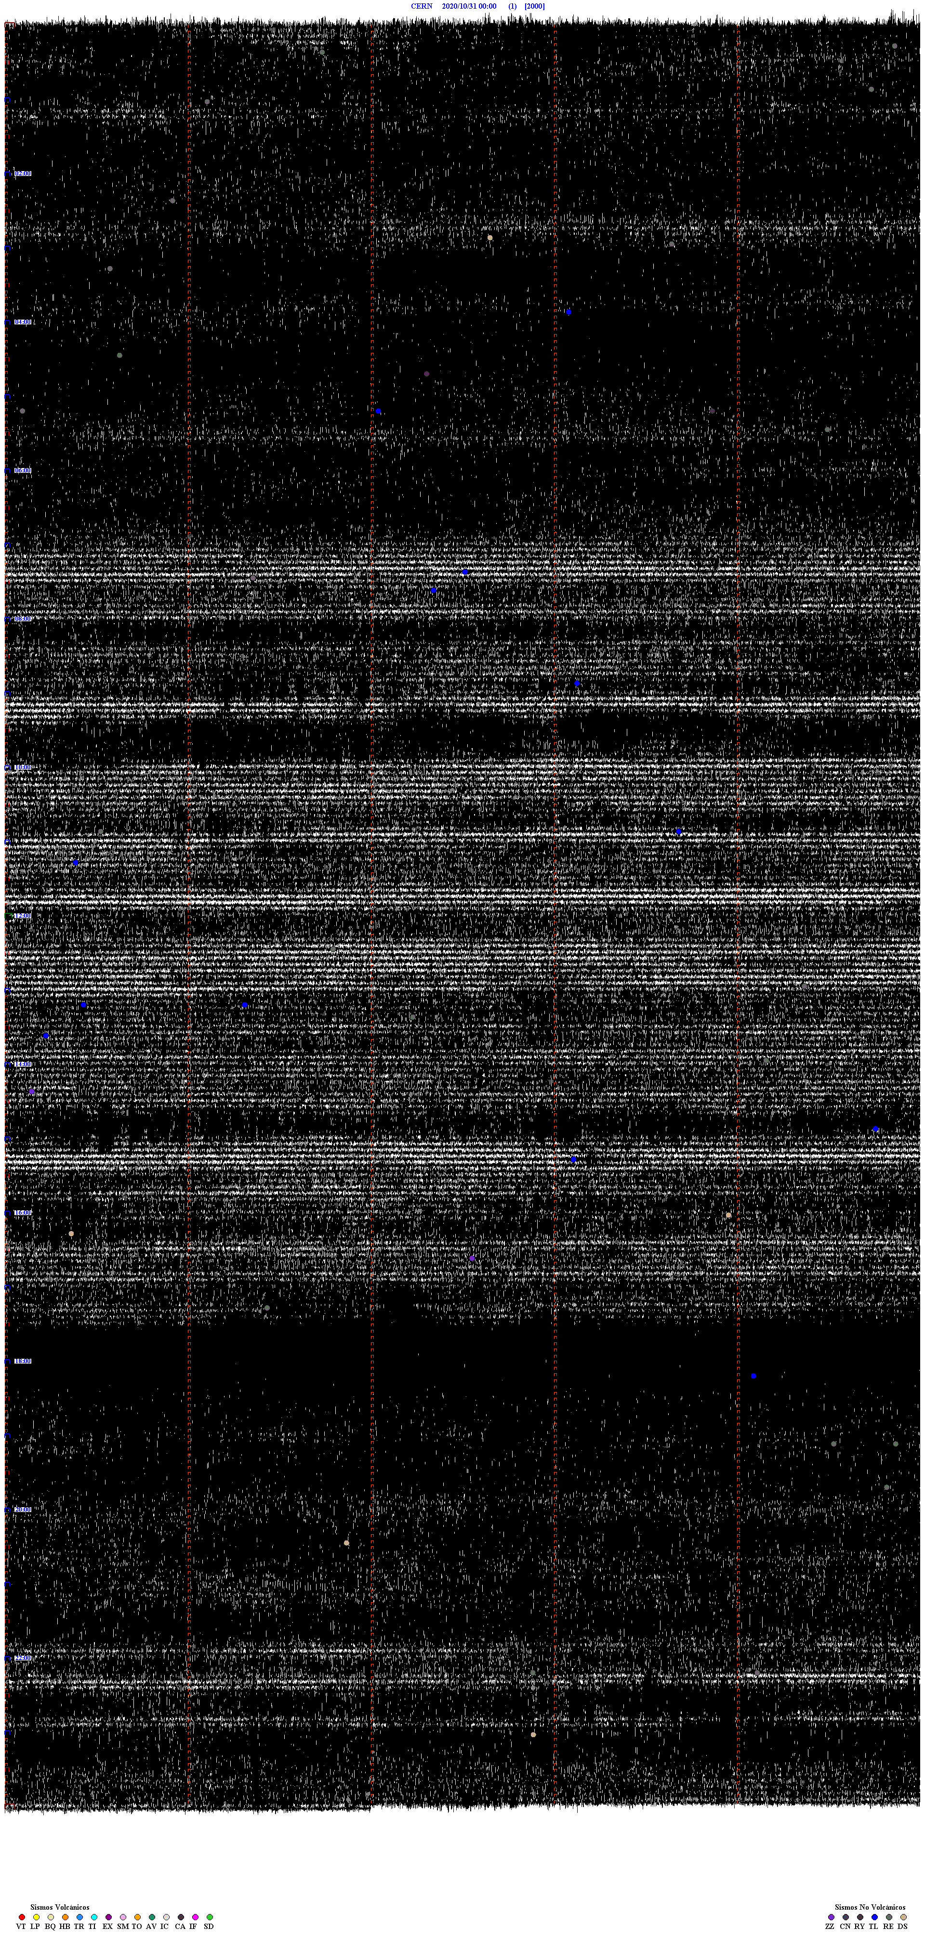Pick the cyan TI legend marker
Image resolution: width=925 pixels, height=1941 pixels.
pyautogui.click(x=93, y=1917)
